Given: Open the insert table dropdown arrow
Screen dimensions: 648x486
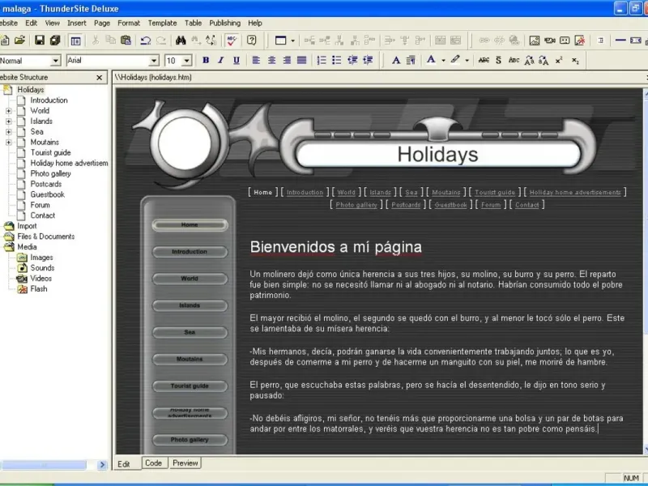Looking at the screenshot, I should (292, 40).
